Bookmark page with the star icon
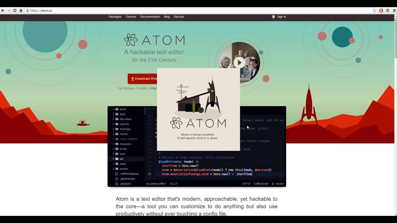397x223 pixels. tap(374, 11)
